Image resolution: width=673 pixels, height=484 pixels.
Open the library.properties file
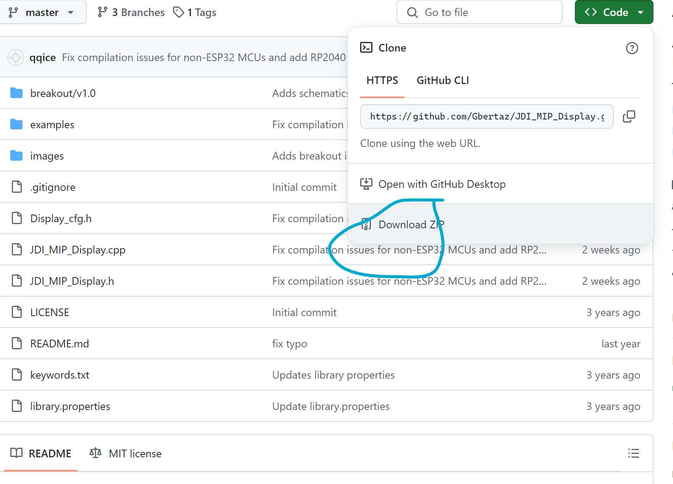click(70, 406)
